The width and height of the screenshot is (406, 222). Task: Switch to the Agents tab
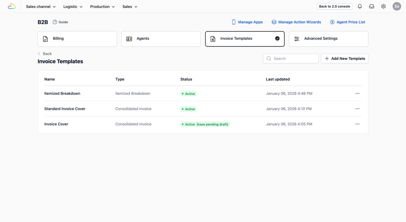pyautogui.click(x=161, y=39)
